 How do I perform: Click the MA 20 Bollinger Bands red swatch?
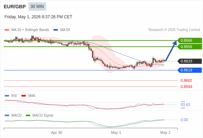coord(7,30)
